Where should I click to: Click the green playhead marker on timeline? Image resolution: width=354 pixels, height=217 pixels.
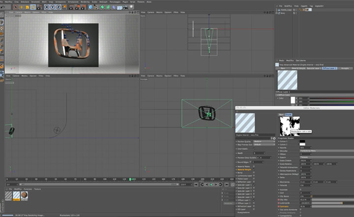(x=130, y=179)
